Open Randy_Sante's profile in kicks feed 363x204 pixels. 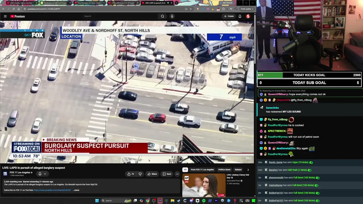276,162
